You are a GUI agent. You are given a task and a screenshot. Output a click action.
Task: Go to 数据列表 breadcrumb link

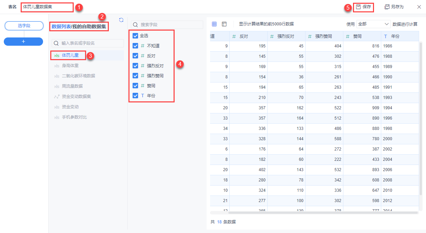[x=61, y=26]
